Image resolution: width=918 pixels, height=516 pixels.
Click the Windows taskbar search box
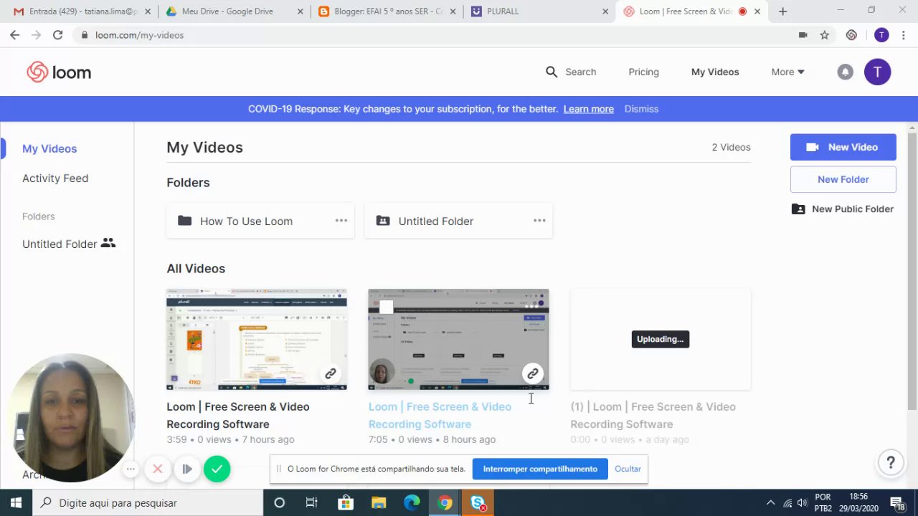tap(148, 502)
